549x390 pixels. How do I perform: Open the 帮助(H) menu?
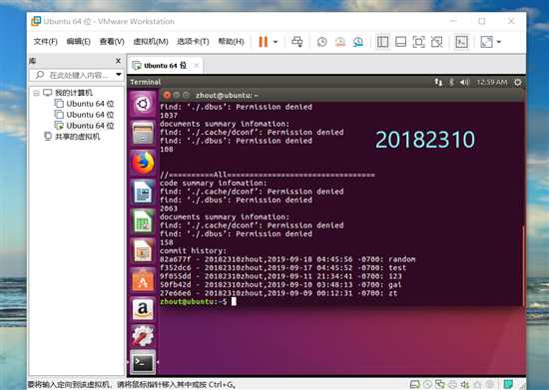(232, 42)
